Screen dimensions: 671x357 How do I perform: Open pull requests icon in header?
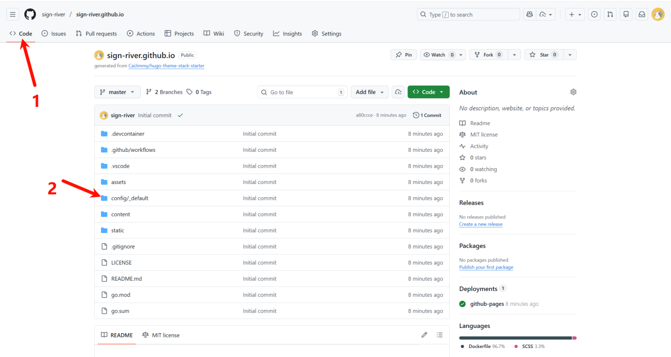tap(610, 14)
